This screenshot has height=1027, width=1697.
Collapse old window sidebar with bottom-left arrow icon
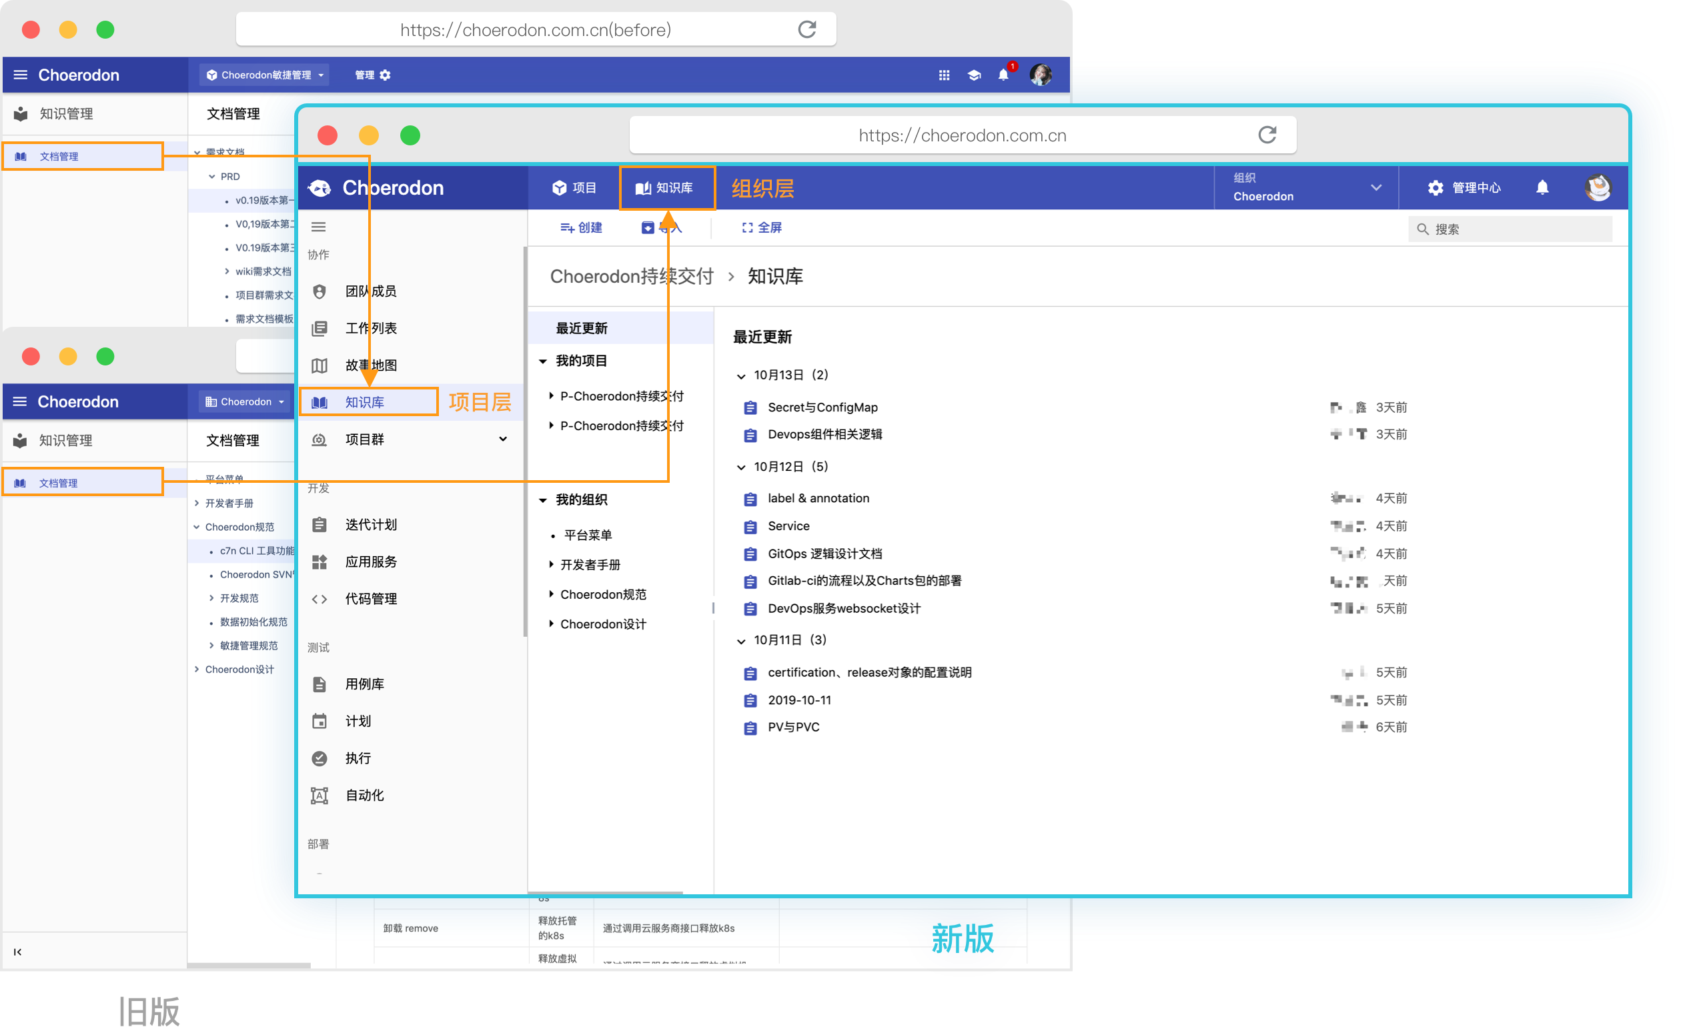point(18,952)
